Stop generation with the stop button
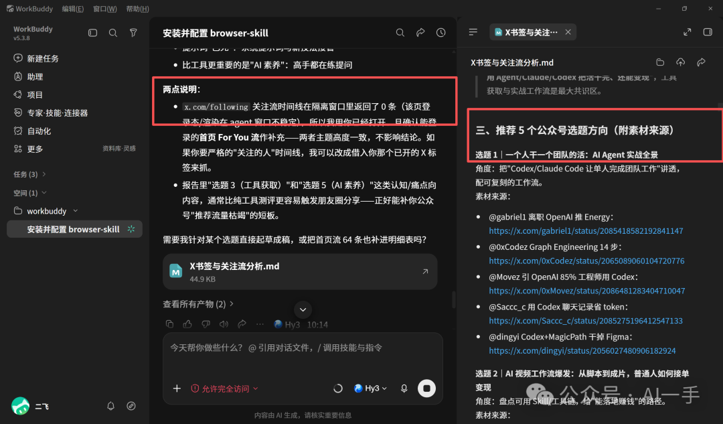Viewport: 723px width, 424px height. tap(426, 388)
